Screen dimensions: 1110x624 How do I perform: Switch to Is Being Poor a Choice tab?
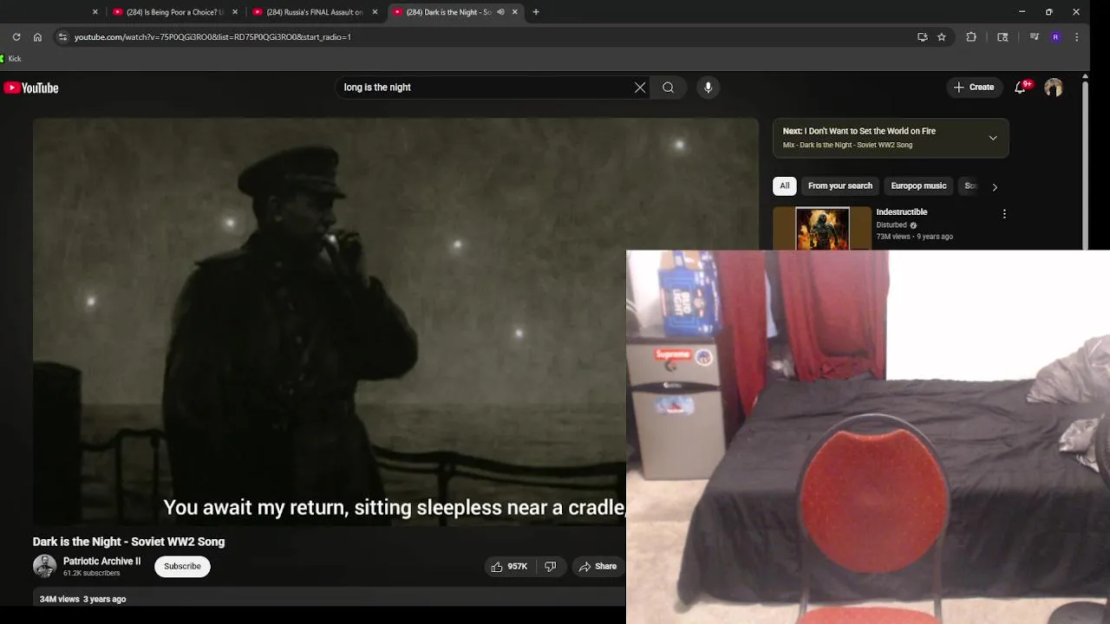[174, 12]
